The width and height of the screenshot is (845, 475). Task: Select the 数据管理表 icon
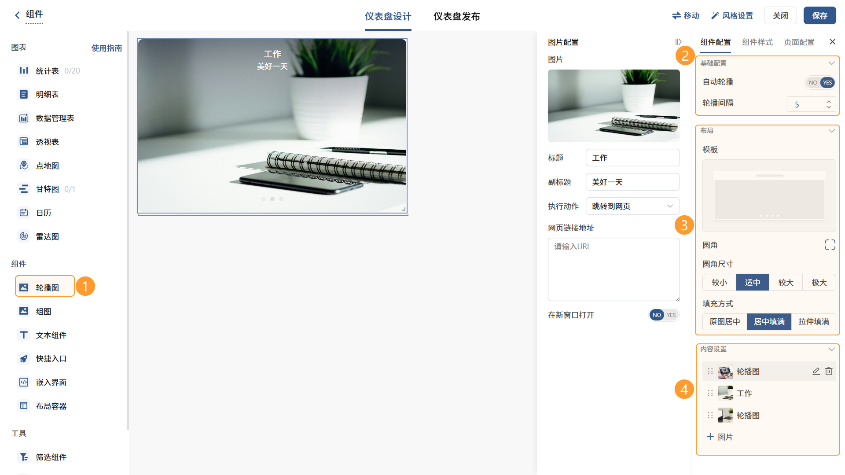coord(24,118)
